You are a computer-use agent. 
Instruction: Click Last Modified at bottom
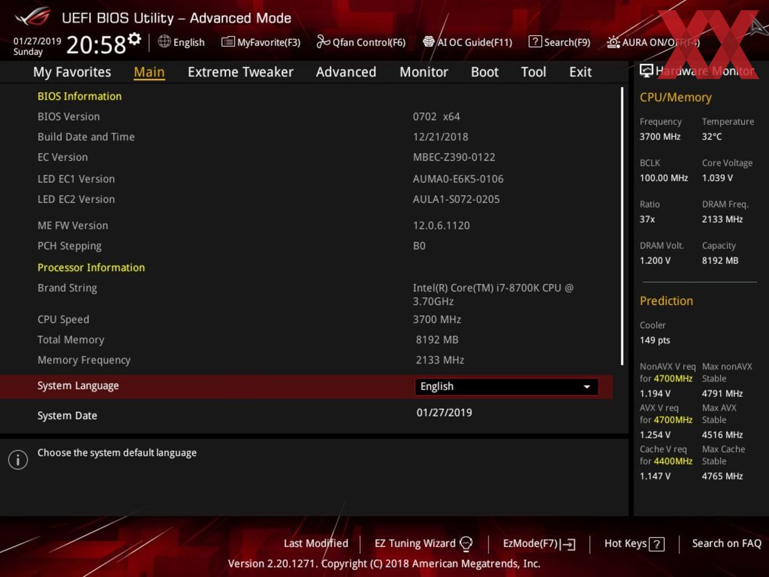316,543
